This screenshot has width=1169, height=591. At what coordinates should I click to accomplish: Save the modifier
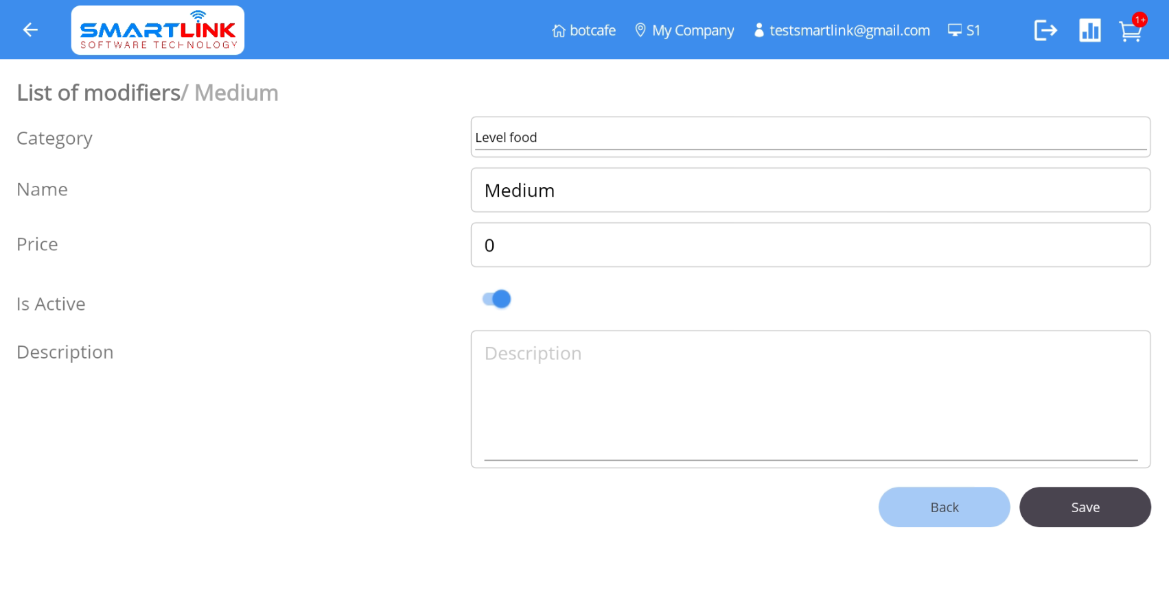tap(1085, 507)
